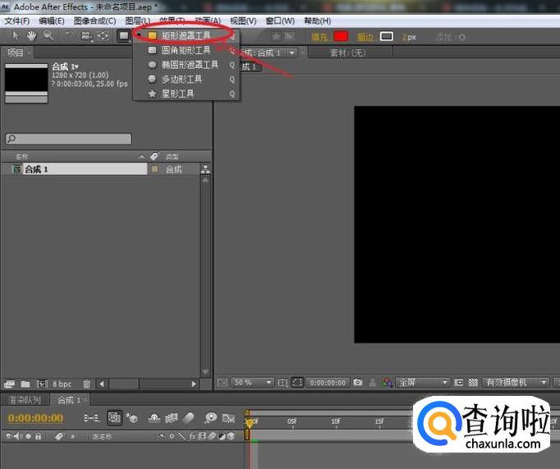560x469 pixels.
Task: Switch to the 素材: (无) tab
Action: pos(347,53)
